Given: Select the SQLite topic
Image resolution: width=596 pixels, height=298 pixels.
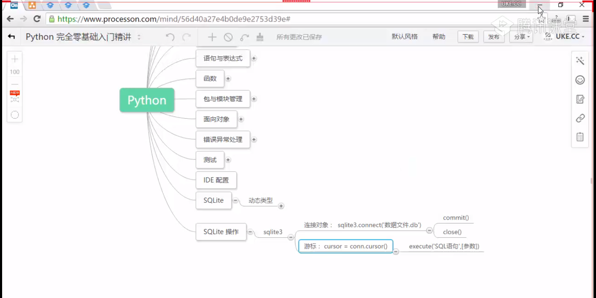Looking at the screenshot, I should click(x=213, y=201).
